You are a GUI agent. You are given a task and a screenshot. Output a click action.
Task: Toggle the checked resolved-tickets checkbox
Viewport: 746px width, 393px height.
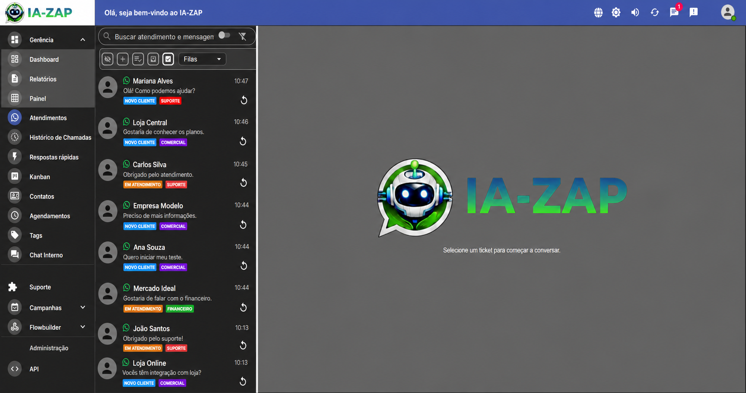(168, 59)
